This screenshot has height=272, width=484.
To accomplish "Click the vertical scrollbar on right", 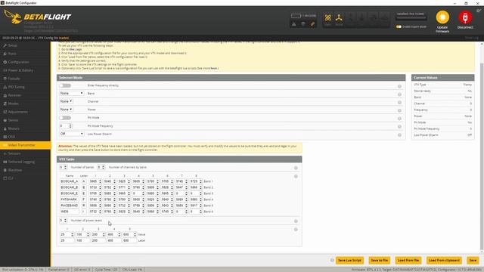I will (482, 156).
